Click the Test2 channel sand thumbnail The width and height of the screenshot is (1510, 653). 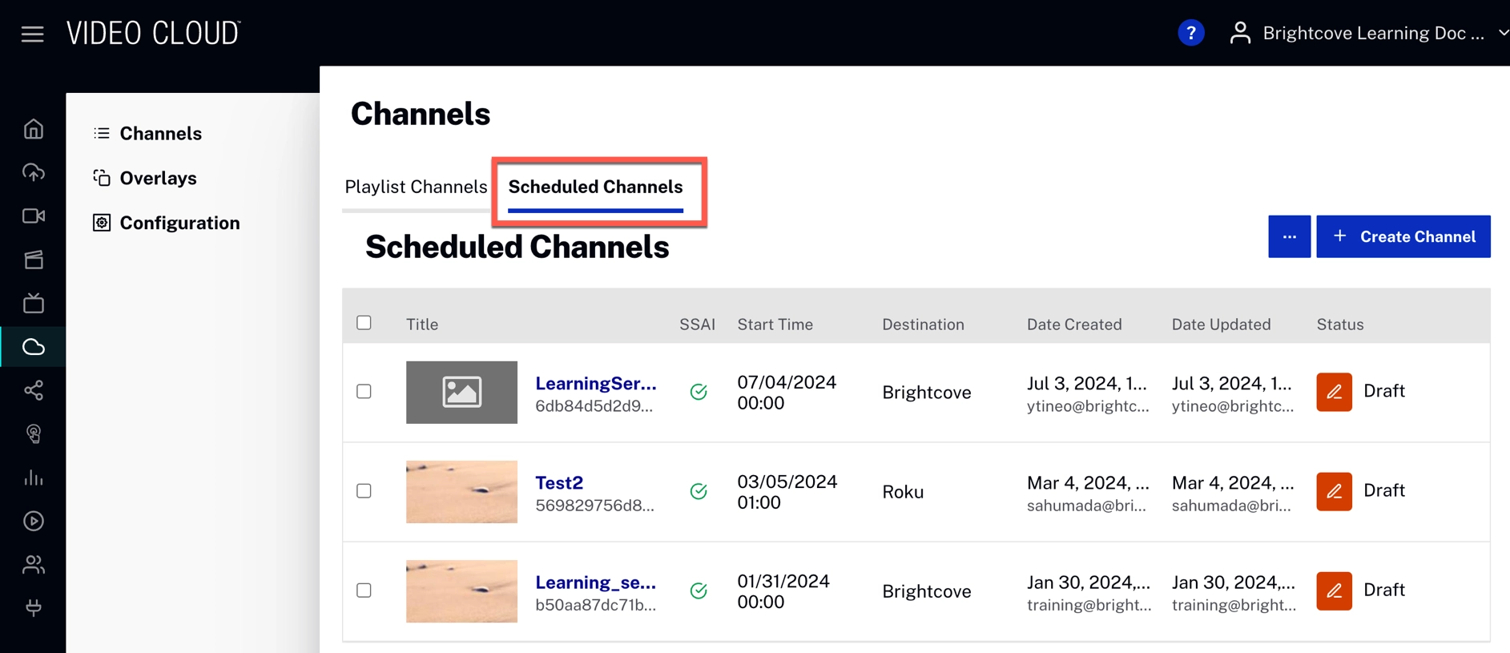tap(461, 491)
